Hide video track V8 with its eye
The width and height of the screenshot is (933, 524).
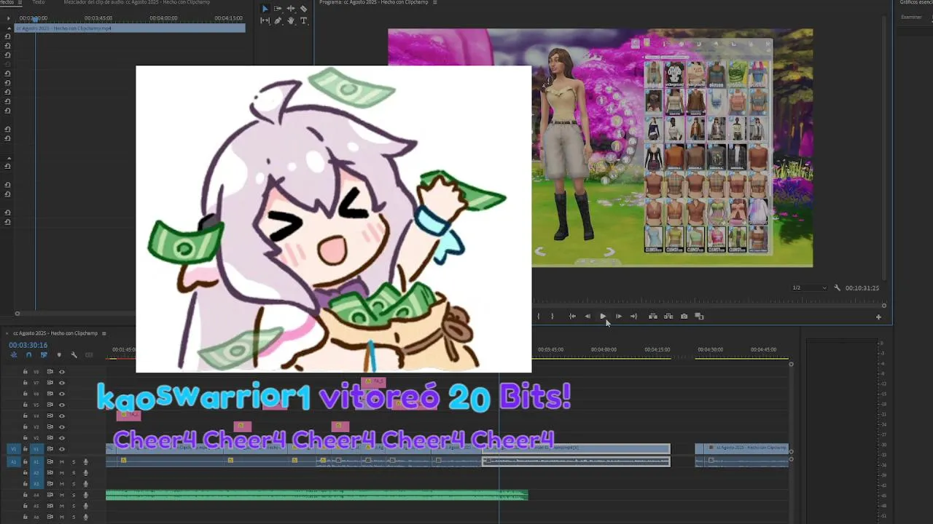(62, 372)
